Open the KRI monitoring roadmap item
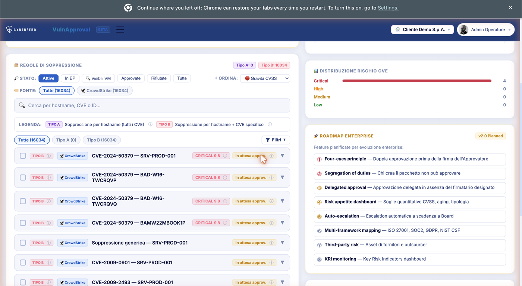 point(410,259)
